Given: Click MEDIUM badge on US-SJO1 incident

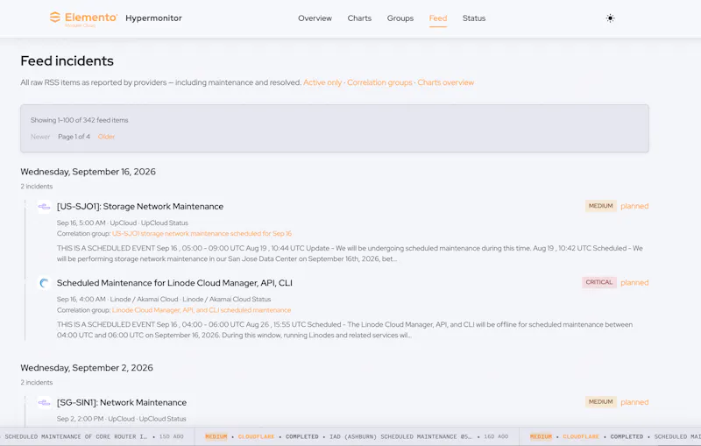Looking at the screenshot, I should coord(600,206).
